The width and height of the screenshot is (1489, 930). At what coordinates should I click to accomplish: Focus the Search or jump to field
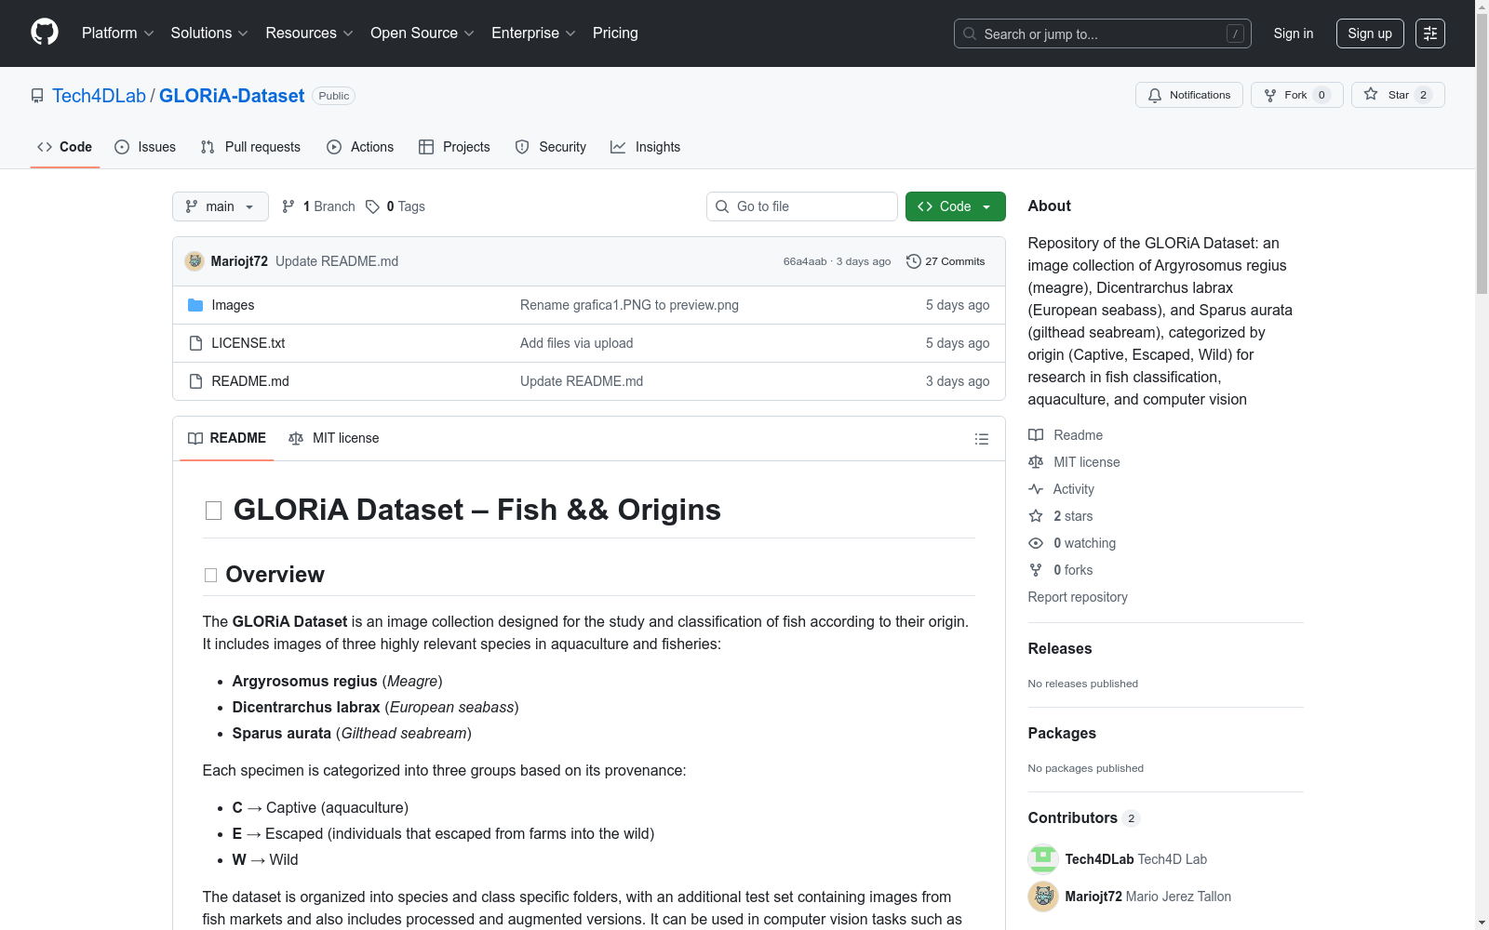[x=1103, y=33]
